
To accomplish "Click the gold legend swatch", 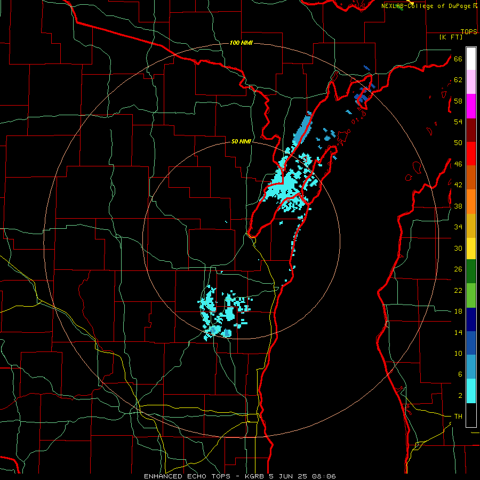I will tap(471, 226).
